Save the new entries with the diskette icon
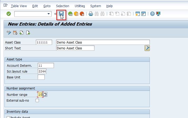The height and width of the screenshot is (118, 188). tap(61, 14)
